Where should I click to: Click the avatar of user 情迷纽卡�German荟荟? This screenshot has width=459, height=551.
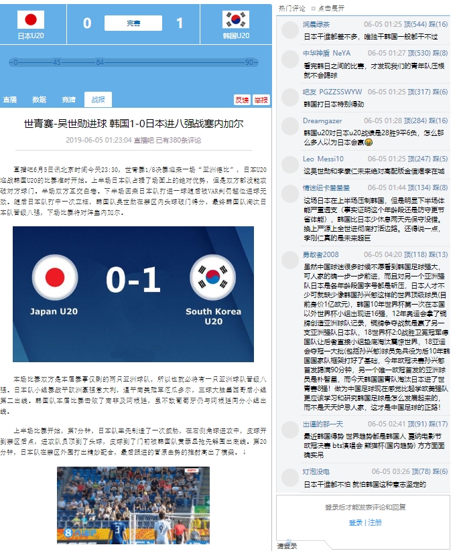pos(290,193)
